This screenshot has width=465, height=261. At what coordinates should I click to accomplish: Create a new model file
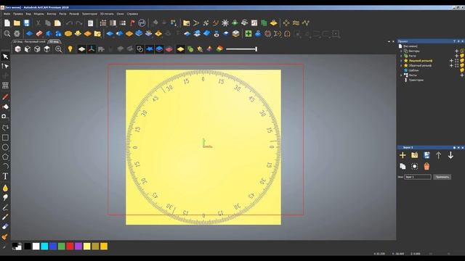point(7,23)
